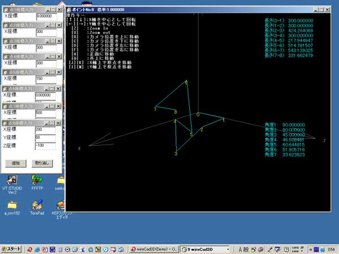The image size is (339, 254).
Task: Minimize the wireCad3D viewer window
Action: coord(315,10)
